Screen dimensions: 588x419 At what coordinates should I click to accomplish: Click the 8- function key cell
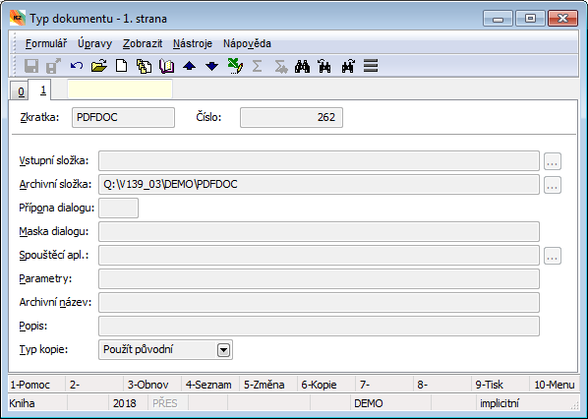pos(442,385)
